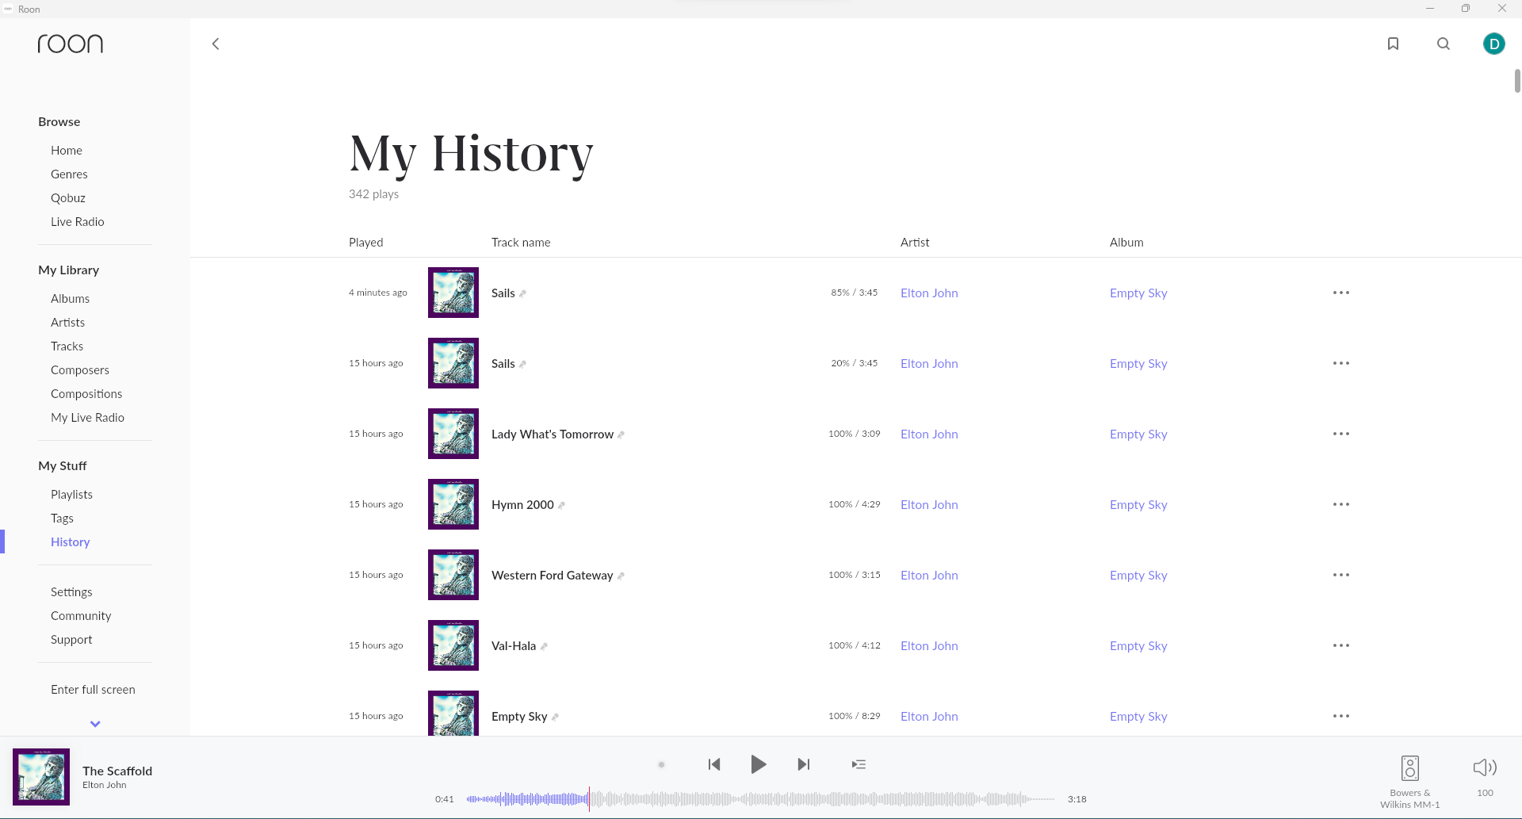
Task: Open options menu for Hymn 2000
Action: coord(1340,504)
